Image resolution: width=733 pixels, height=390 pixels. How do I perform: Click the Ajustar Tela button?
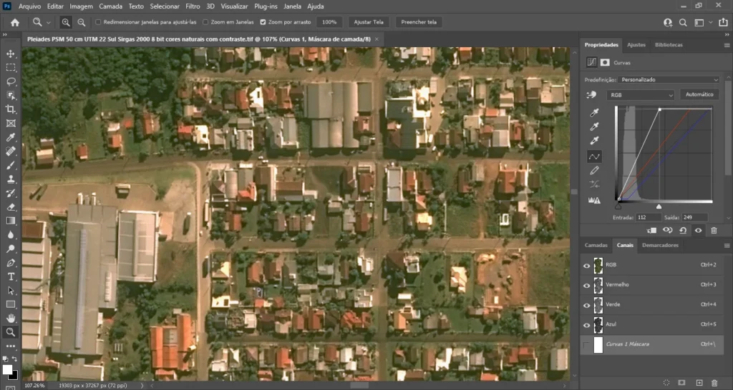point(369,22)
